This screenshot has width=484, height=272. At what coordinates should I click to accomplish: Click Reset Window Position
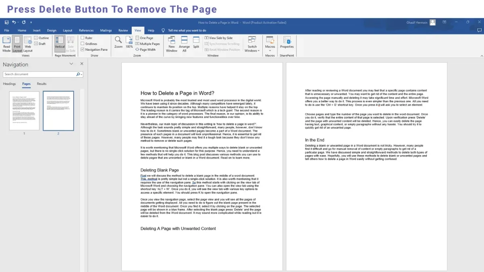coord(222,50)
